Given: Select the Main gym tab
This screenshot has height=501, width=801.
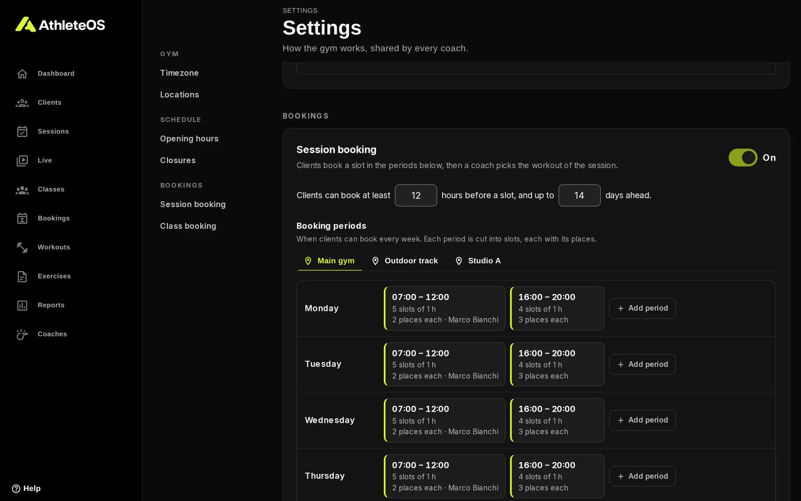Looking at the screenshot, I should pos(330,261).
